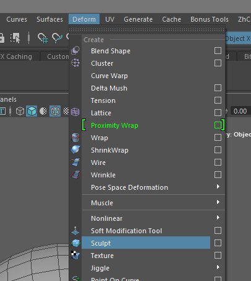Click the Wire deformer icon
The image size is (251, 281).
point(75,163)
